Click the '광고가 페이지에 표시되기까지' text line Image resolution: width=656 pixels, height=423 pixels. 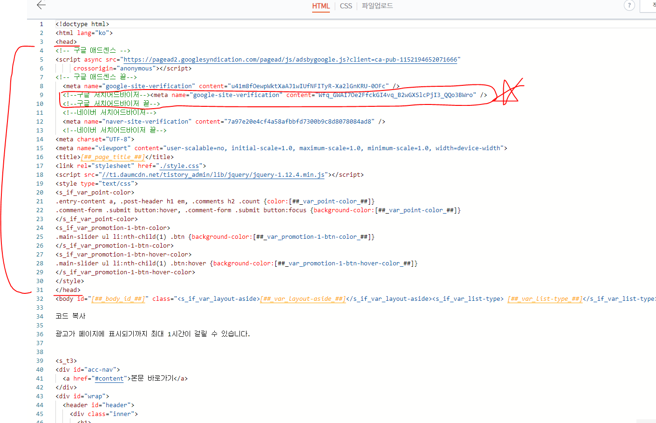153,334
